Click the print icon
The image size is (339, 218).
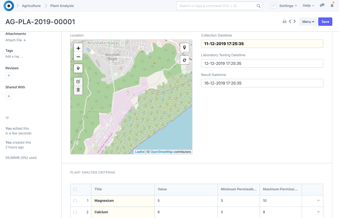pyautogui.click(x=285, y=22)
